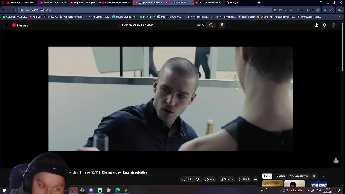
Task: Open the Best Free Face Swap bookmark
Action: (196, 17)
